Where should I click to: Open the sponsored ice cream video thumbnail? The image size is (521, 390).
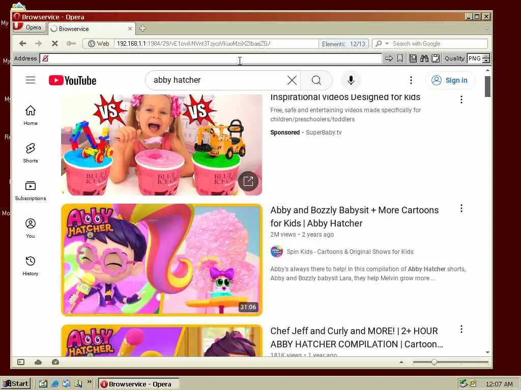[161, 145]
